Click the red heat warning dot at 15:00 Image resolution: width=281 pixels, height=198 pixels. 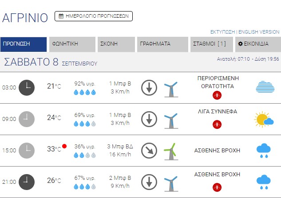click(64, 146)
